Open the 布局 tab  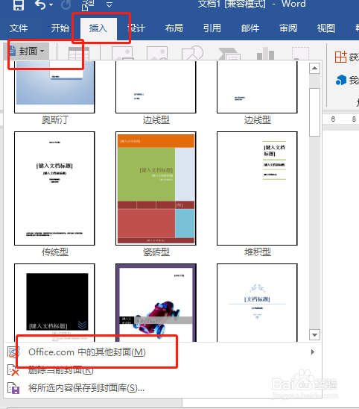coord(174,28)
